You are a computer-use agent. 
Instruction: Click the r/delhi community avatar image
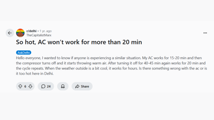pos(20,33)
